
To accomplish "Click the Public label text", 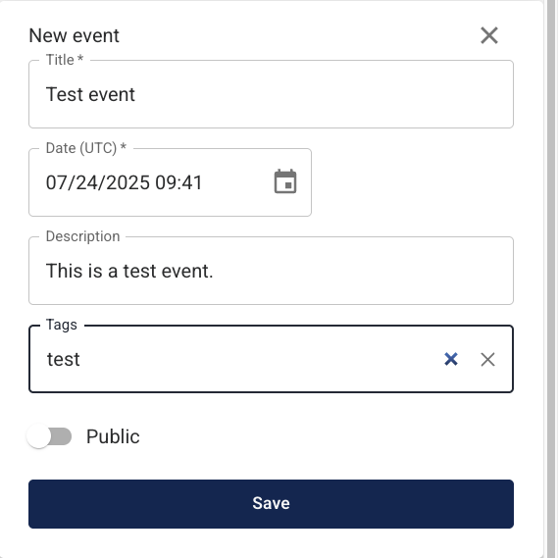I will (113, 436).
